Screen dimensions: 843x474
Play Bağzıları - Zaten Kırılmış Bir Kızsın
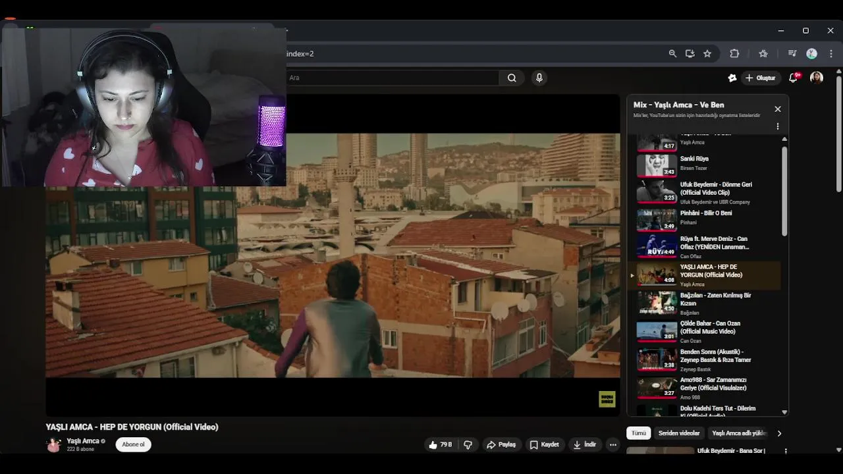click(708, 303)
